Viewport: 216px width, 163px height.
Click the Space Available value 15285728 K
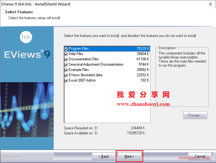pos(136,133)
